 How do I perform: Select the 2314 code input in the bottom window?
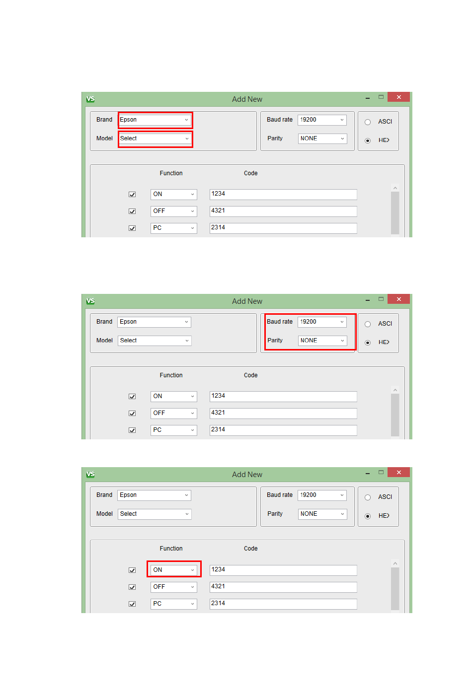coord(283,604)
